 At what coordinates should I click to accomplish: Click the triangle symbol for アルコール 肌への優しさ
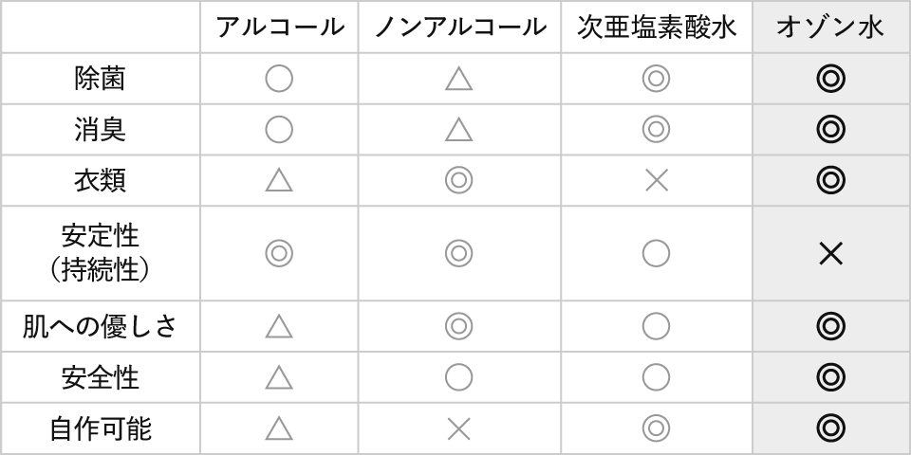[x=279, y=327]
